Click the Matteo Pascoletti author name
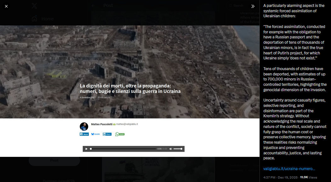Image resolution: width=331 pixels, height=182 pixels. coord(101,124)
